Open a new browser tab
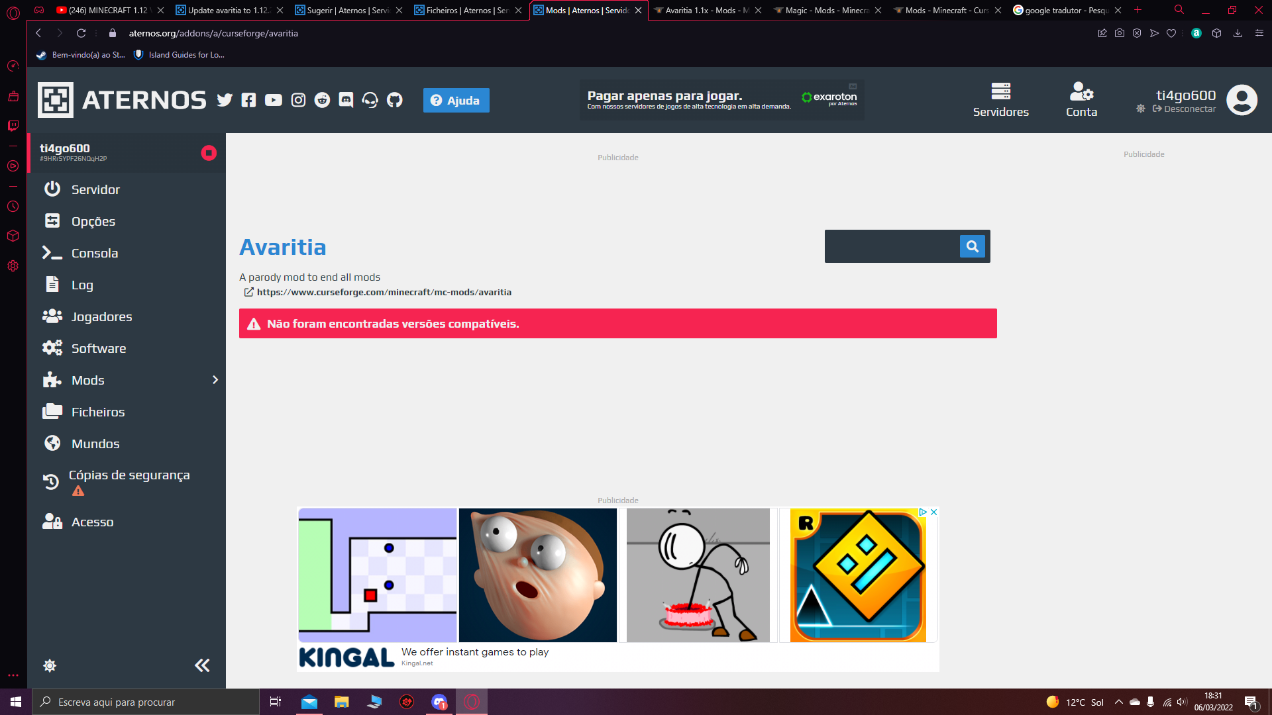This screenshot has height=715, width=1272. 1138,10
